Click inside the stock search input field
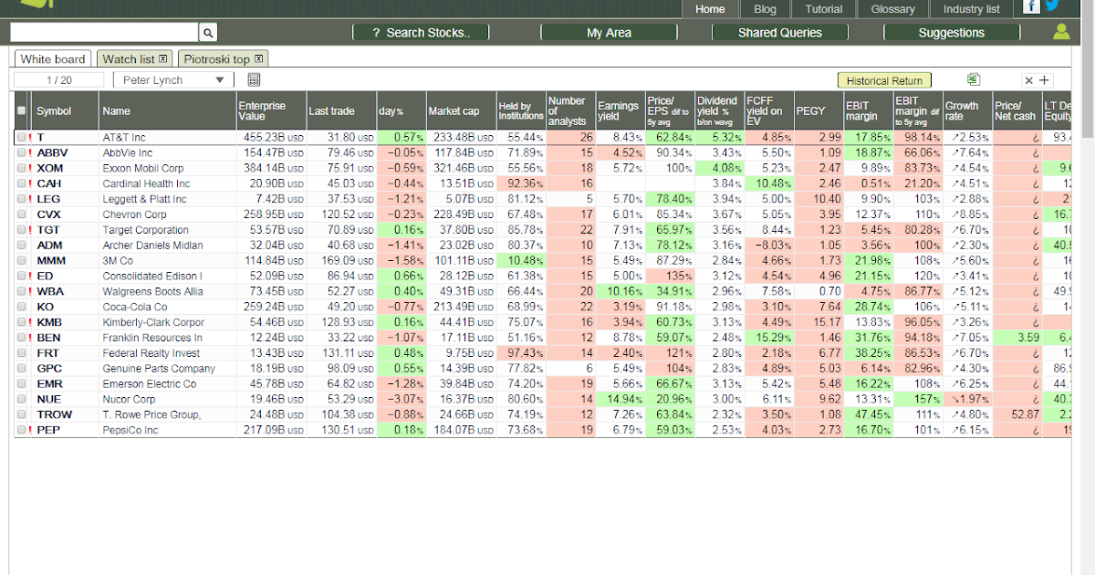 click(100, 31)
